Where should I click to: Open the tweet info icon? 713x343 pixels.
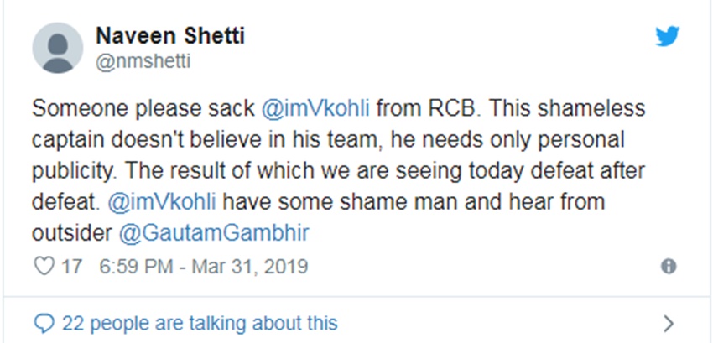coord(669,267)
